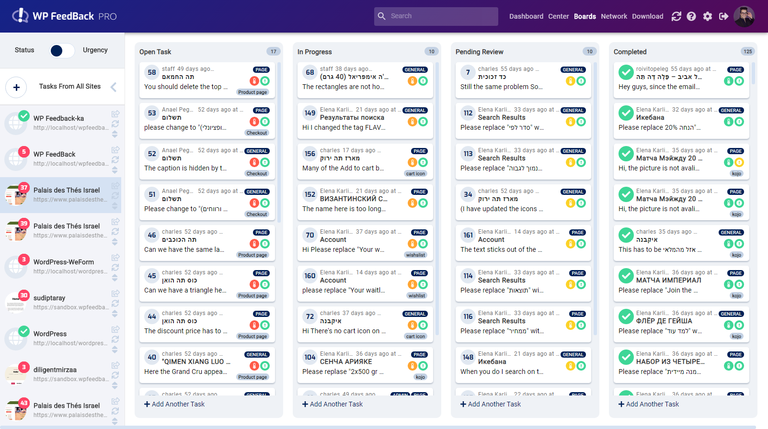768x429 pixels.
Task: Click the checkmark on completed ФЛЁР ДЕ ГЕЙША task
Action: pos(626,316)
